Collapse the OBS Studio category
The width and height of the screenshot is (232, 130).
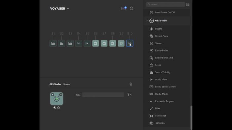[147, 21]
